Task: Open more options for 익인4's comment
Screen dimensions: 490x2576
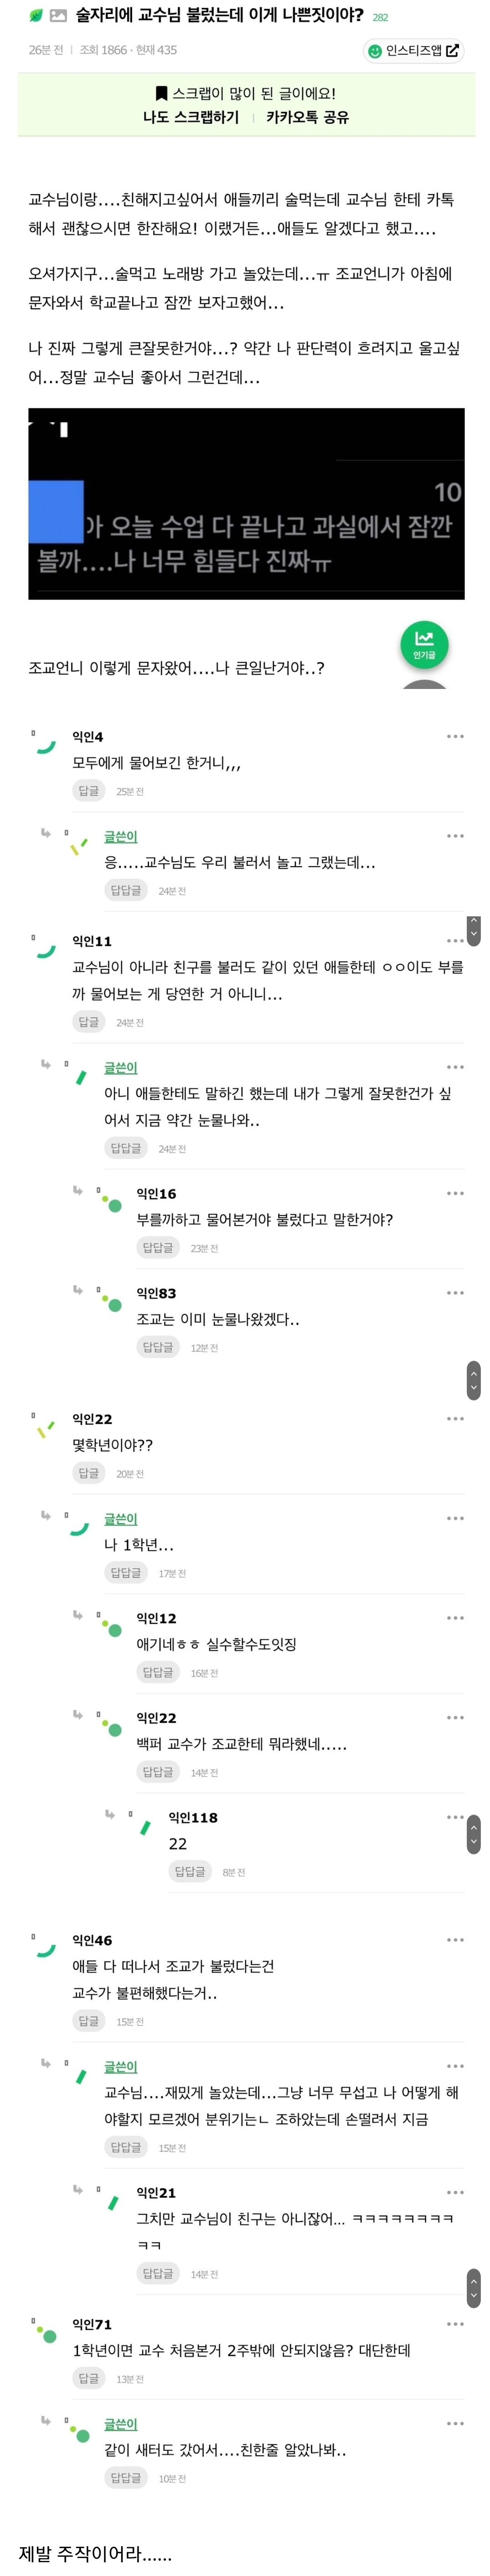Action: 455,736
